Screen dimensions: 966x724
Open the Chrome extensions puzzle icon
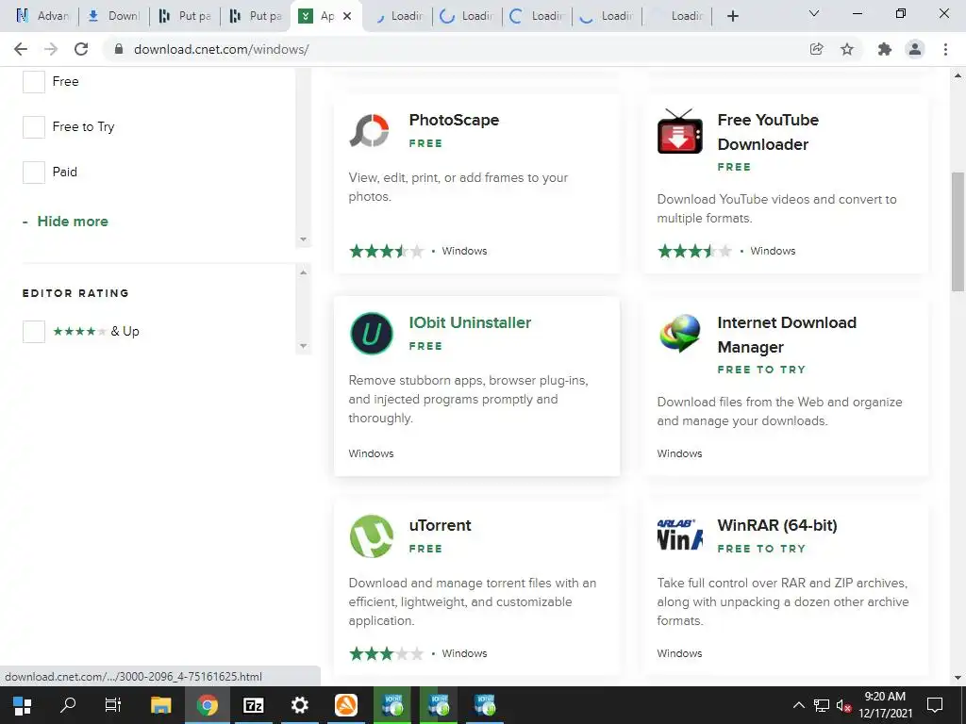tap(885, 49)
